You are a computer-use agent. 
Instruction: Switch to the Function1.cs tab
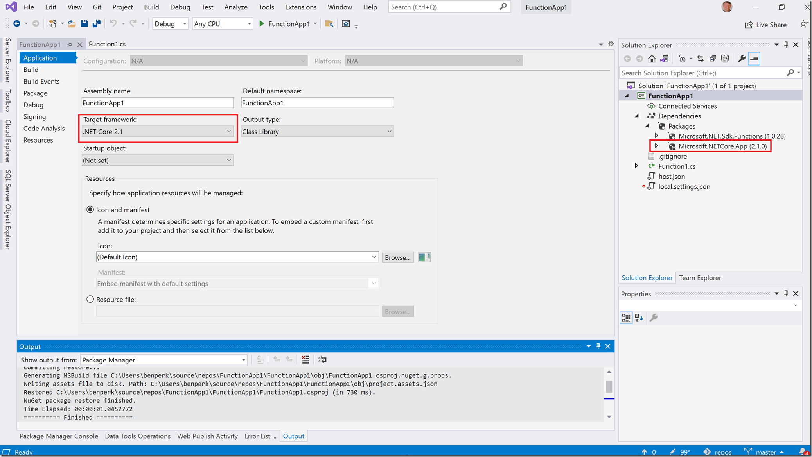click(107, 44)
